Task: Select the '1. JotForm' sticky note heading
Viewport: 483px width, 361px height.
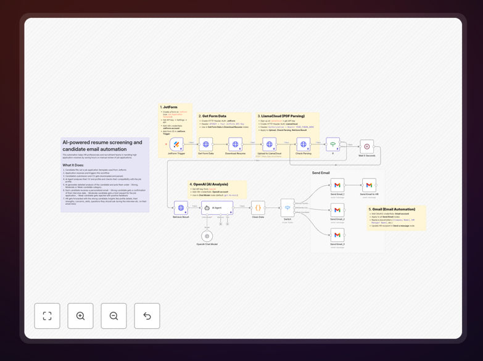Action: [169, 107]
